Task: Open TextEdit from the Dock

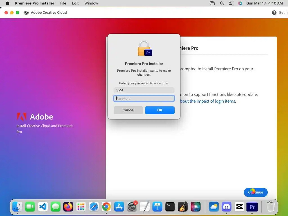Action: coord(145,207)
